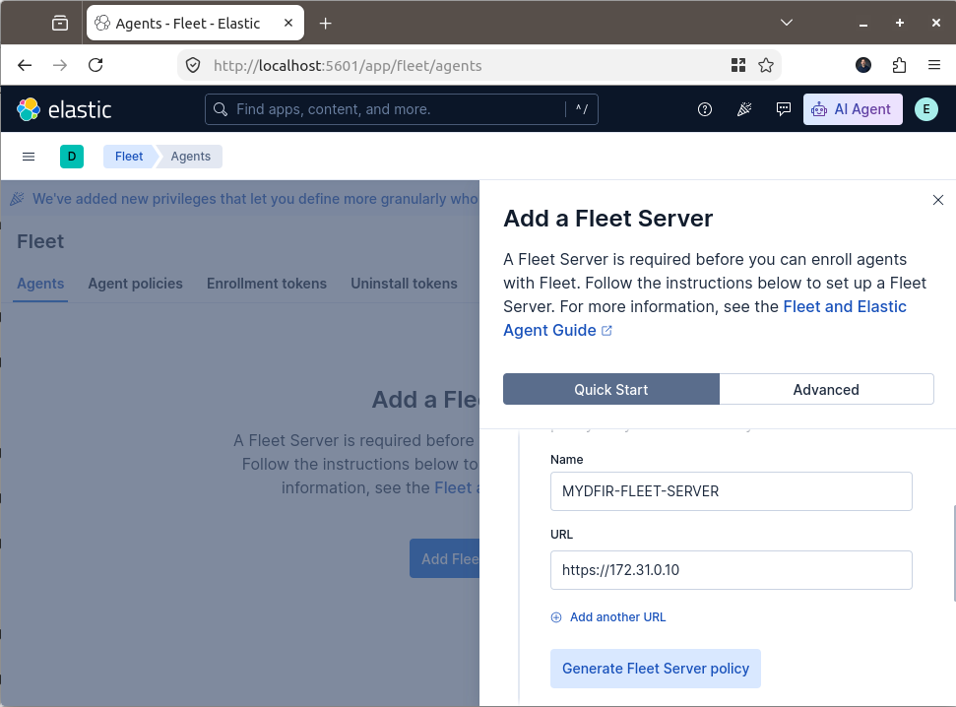Viewport: 956px width, 707px height.
Task: Select the Quick Start tab
Action: tap(610, 389)
